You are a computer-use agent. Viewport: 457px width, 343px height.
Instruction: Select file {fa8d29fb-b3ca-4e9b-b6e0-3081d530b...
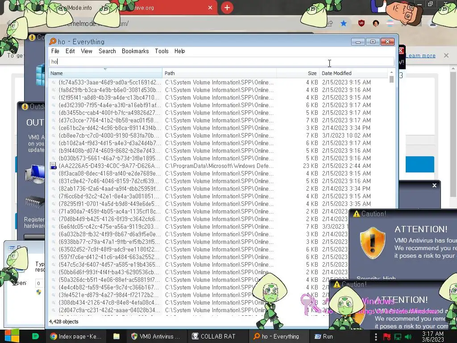[110, 90]
